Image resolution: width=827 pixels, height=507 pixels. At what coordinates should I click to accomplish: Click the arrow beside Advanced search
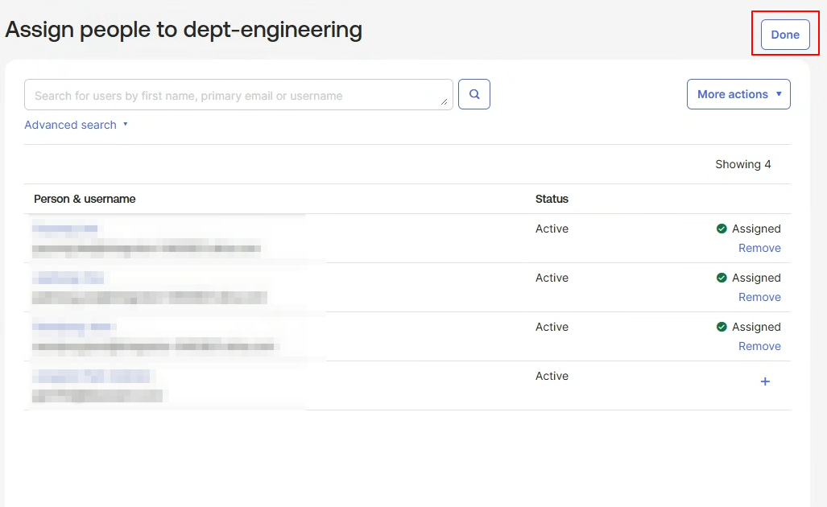125,125
